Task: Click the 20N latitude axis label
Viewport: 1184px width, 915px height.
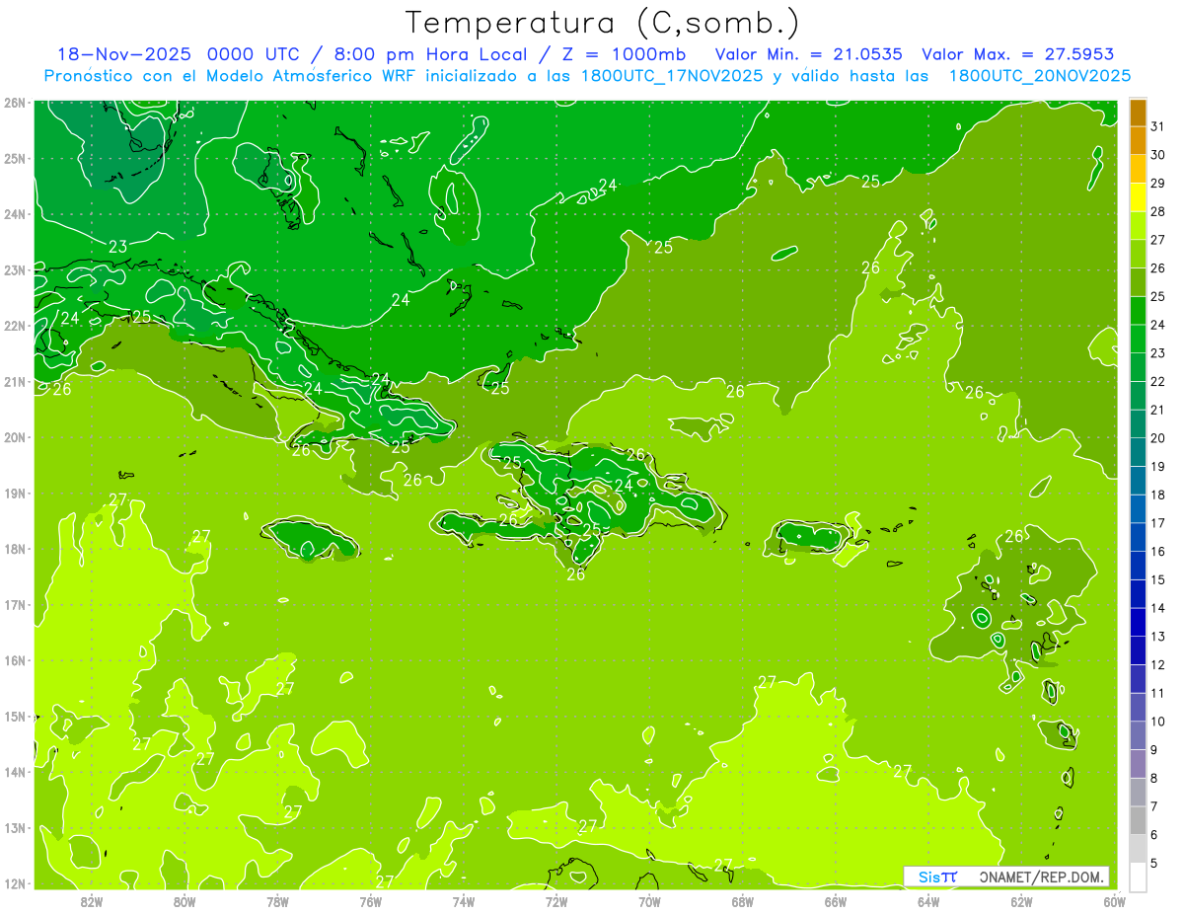Action: click(14, 437)
